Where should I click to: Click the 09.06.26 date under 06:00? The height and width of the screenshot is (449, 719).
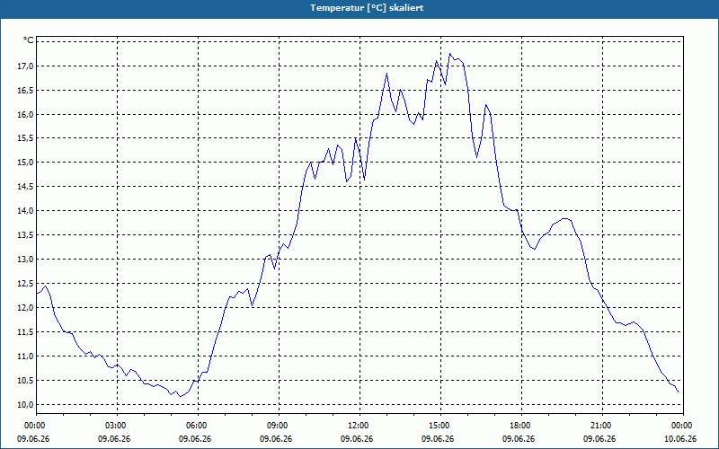(195, 439)
